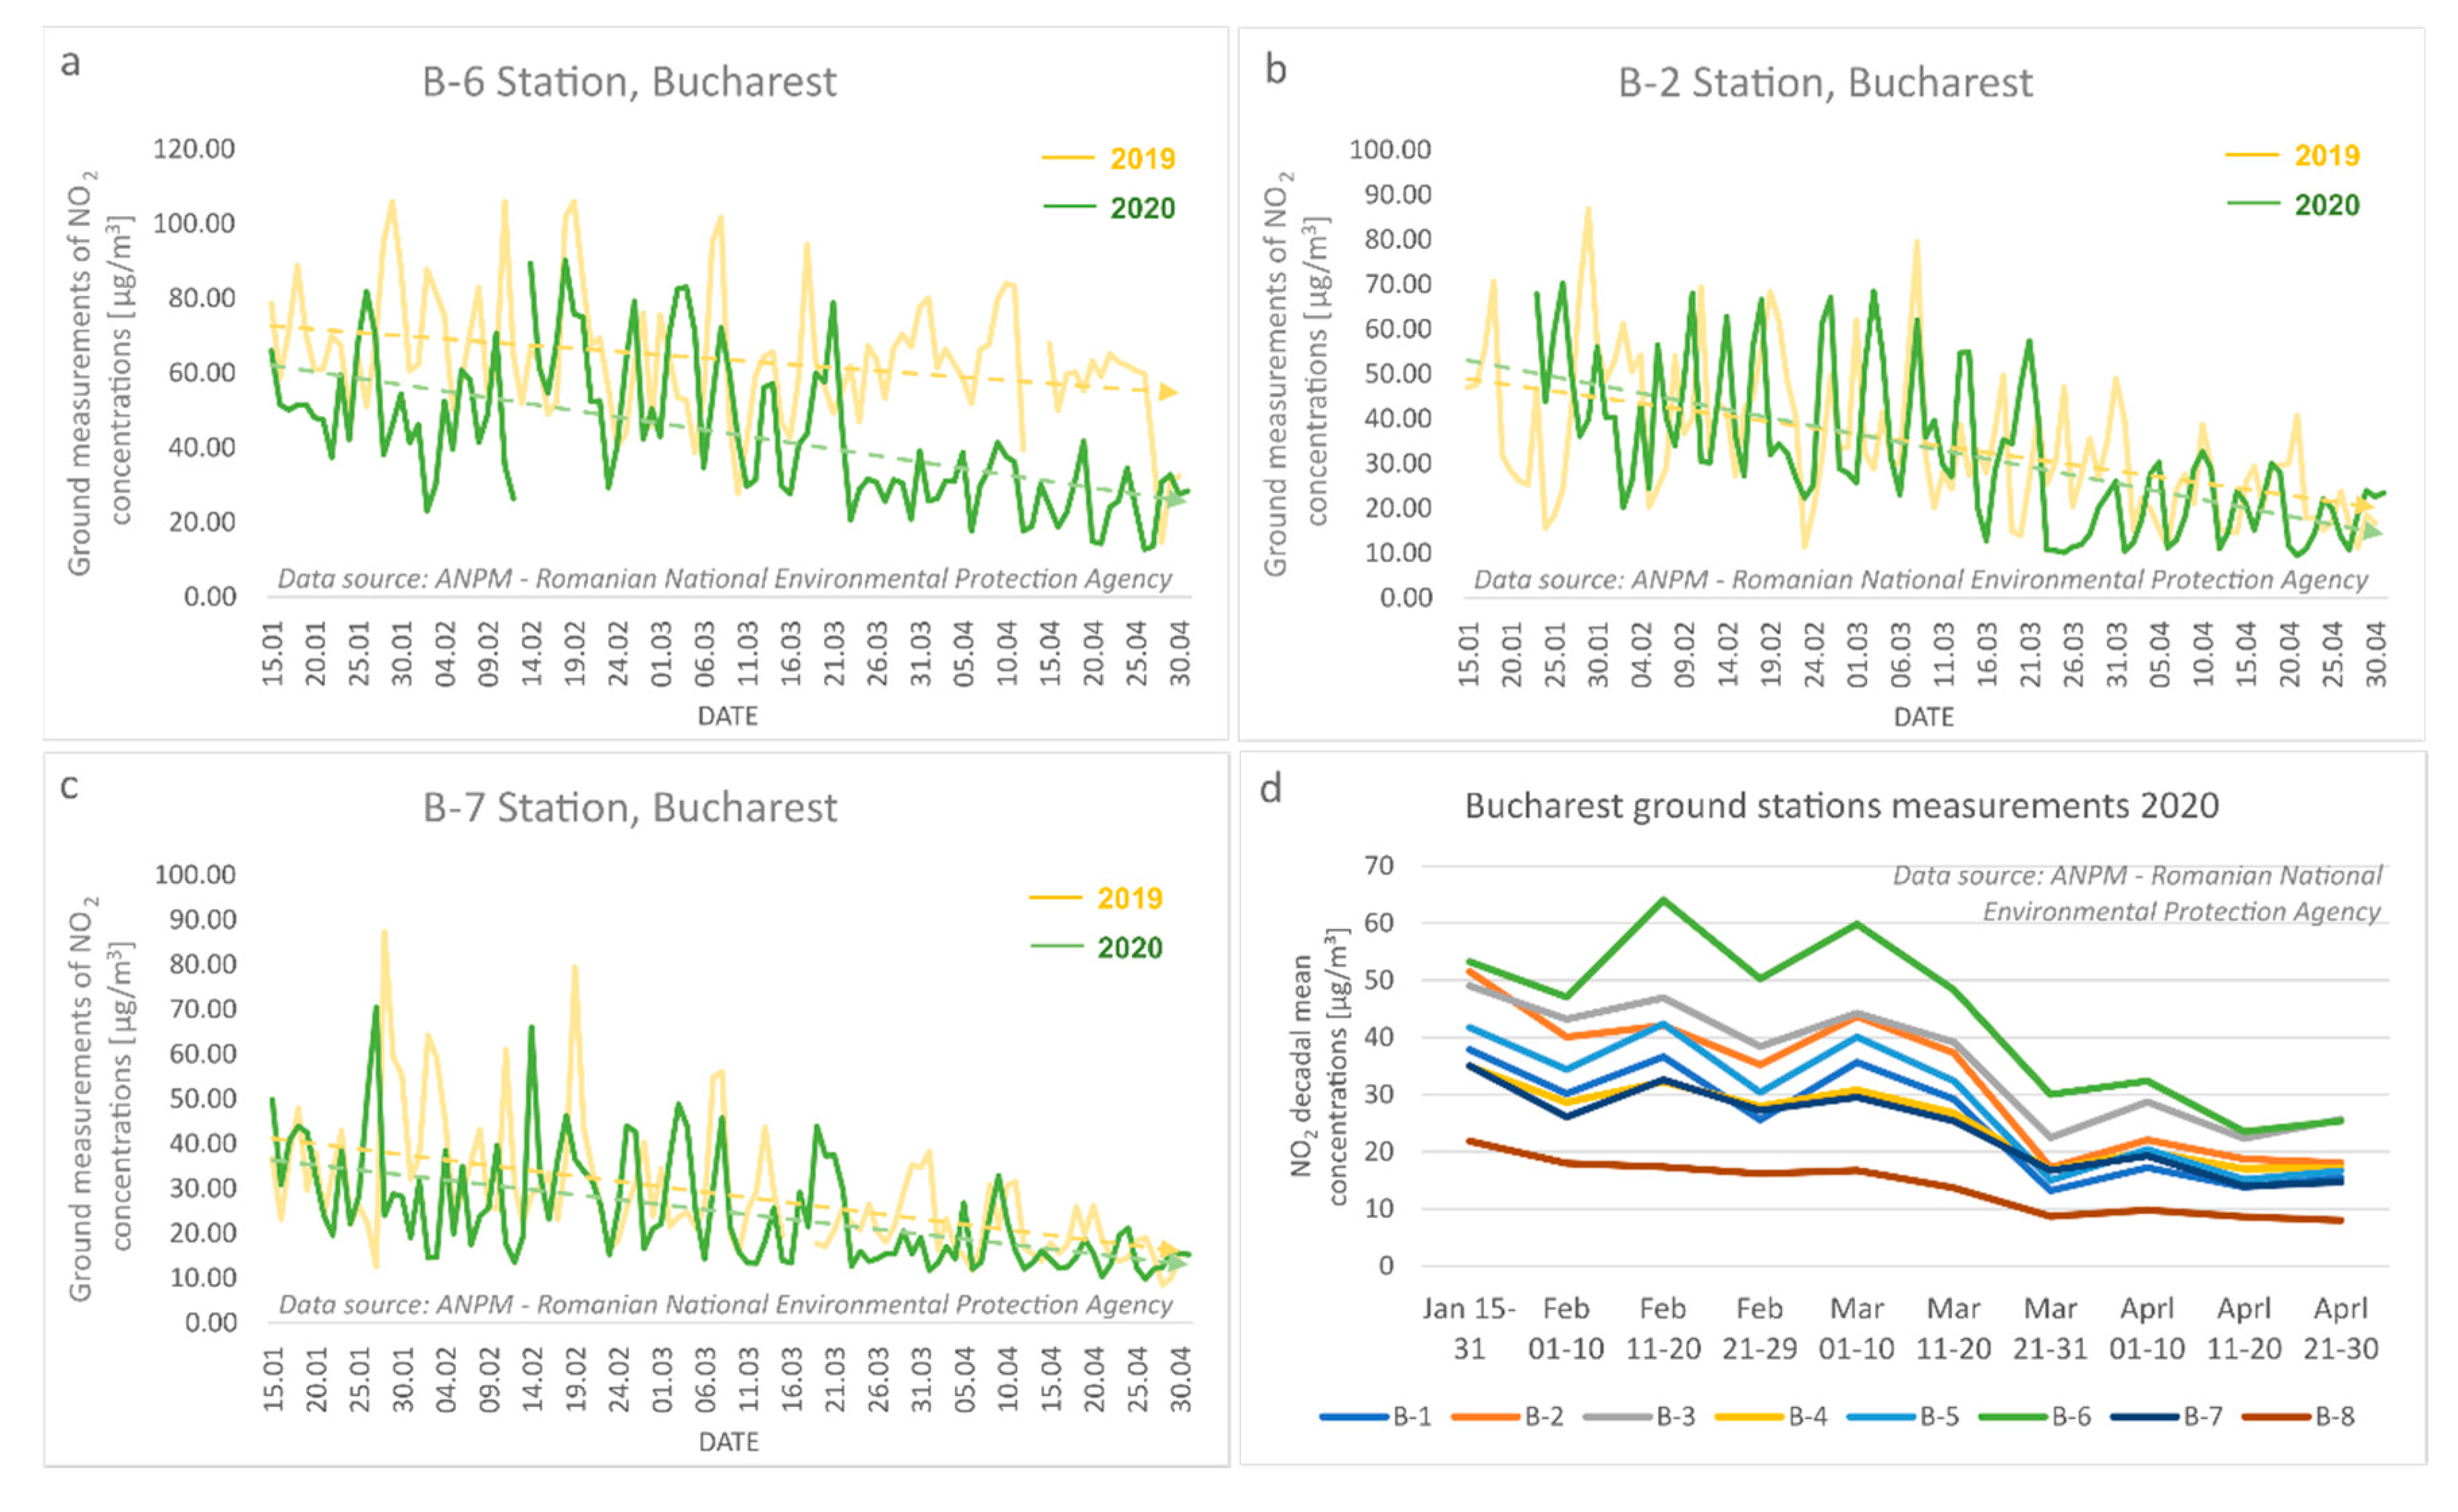This screenshot has width=2458, height=1512.
Task: Click the panel label 'a'
Action: pos(70,63)
